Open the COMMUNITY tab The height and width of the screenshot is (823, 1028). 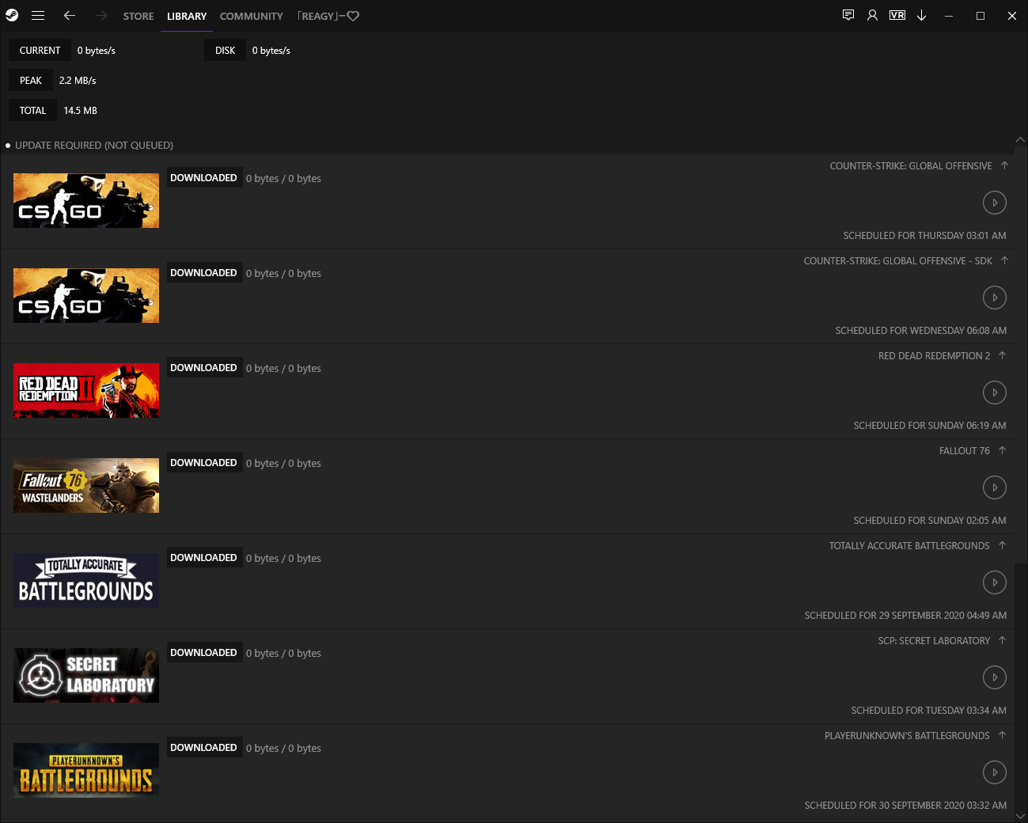251,16
